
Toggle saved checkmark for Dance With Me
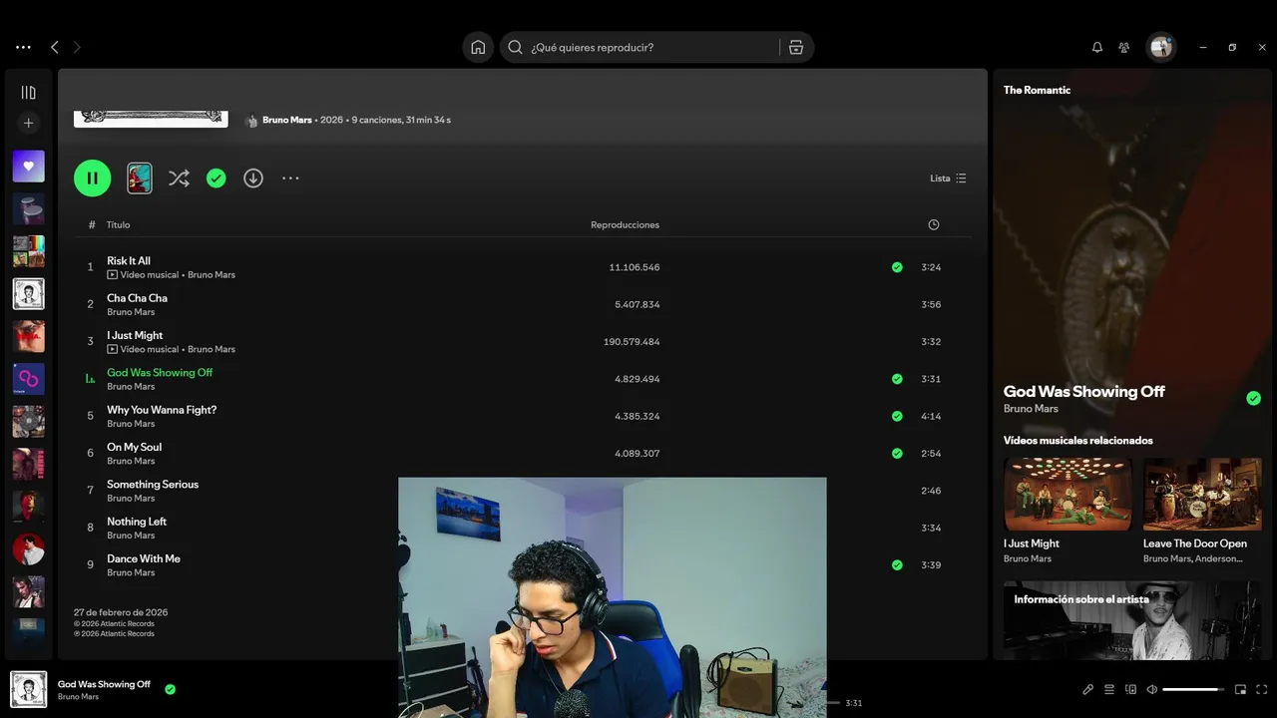click(897, 564)
